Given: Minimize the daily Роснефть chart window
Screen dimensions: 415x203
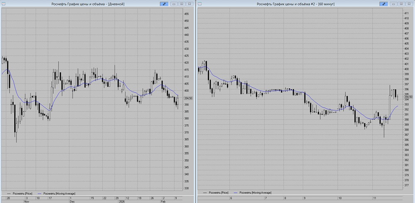Looking at the screenshot, I should click(x=174, y=4).
